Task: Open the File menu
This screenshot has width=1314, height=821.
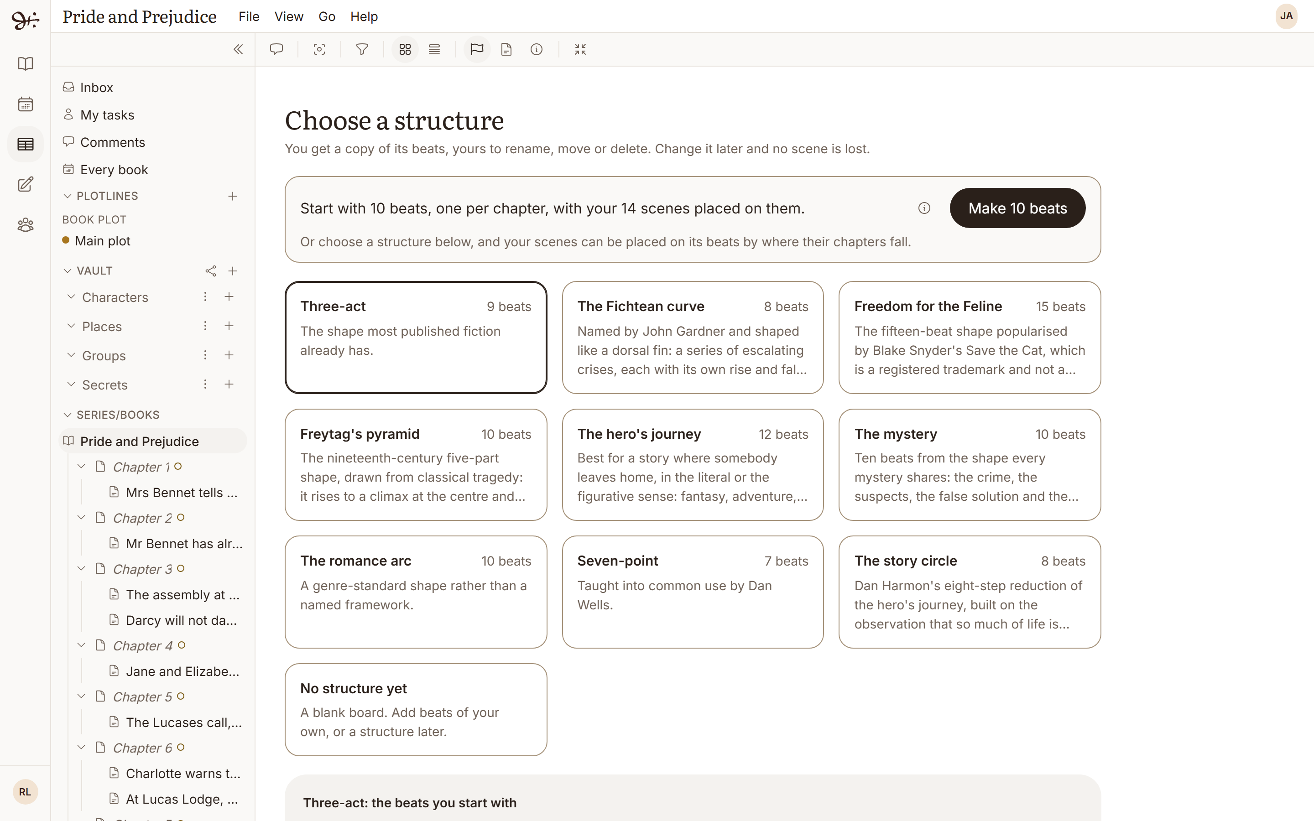Action: coord(249,17)
